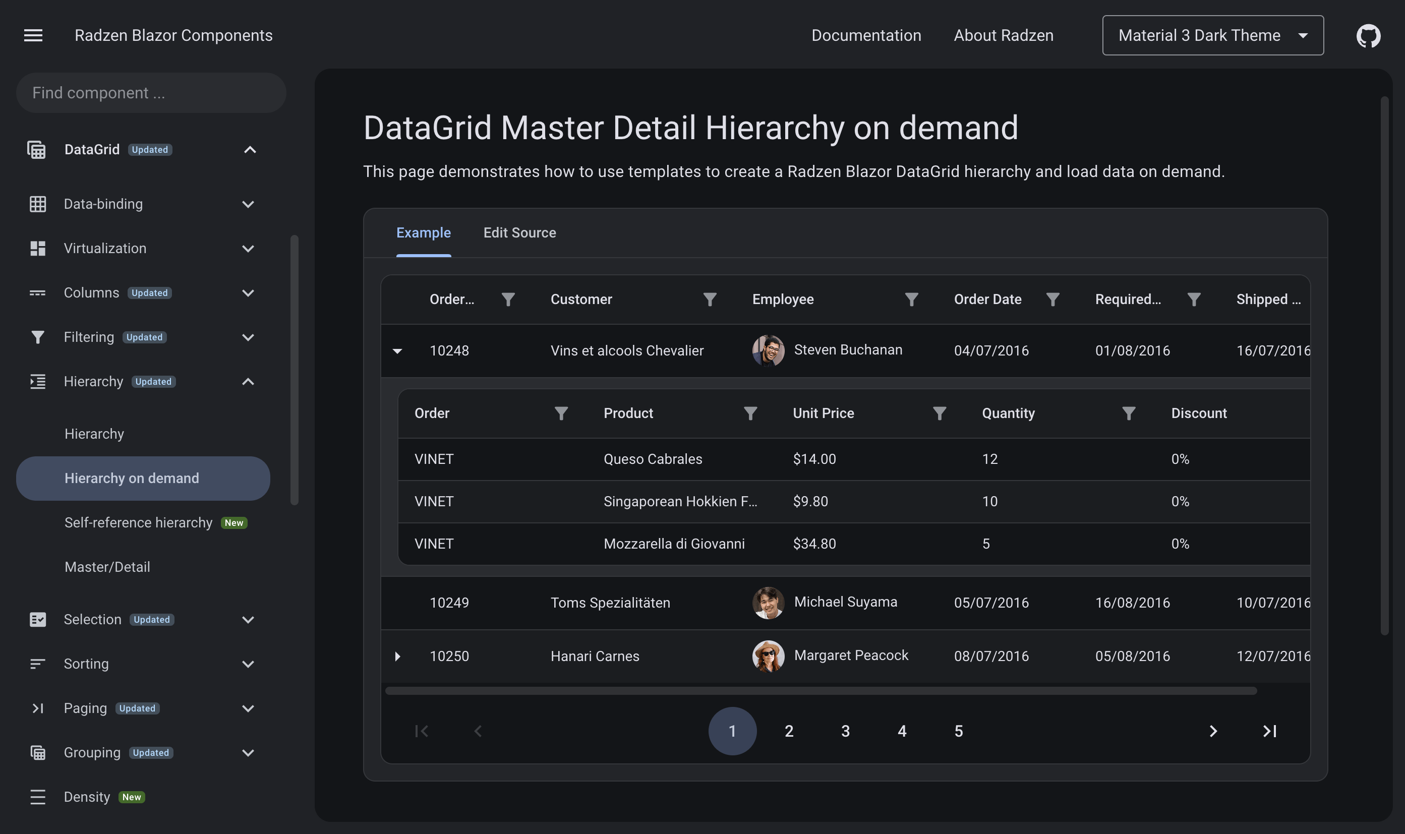Viewport: 1405px width, 834px height.
Task: Open the Material 3 Dark Theme dropdown
Action: [1213, 35]
